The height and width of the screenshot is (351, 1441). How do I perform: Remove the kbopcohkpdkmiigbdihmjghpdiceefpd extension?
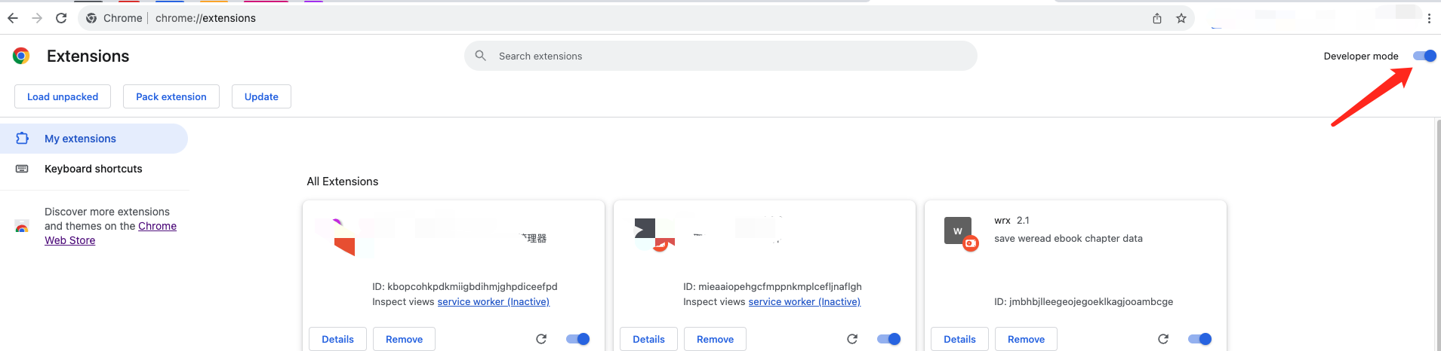(404, 339)
